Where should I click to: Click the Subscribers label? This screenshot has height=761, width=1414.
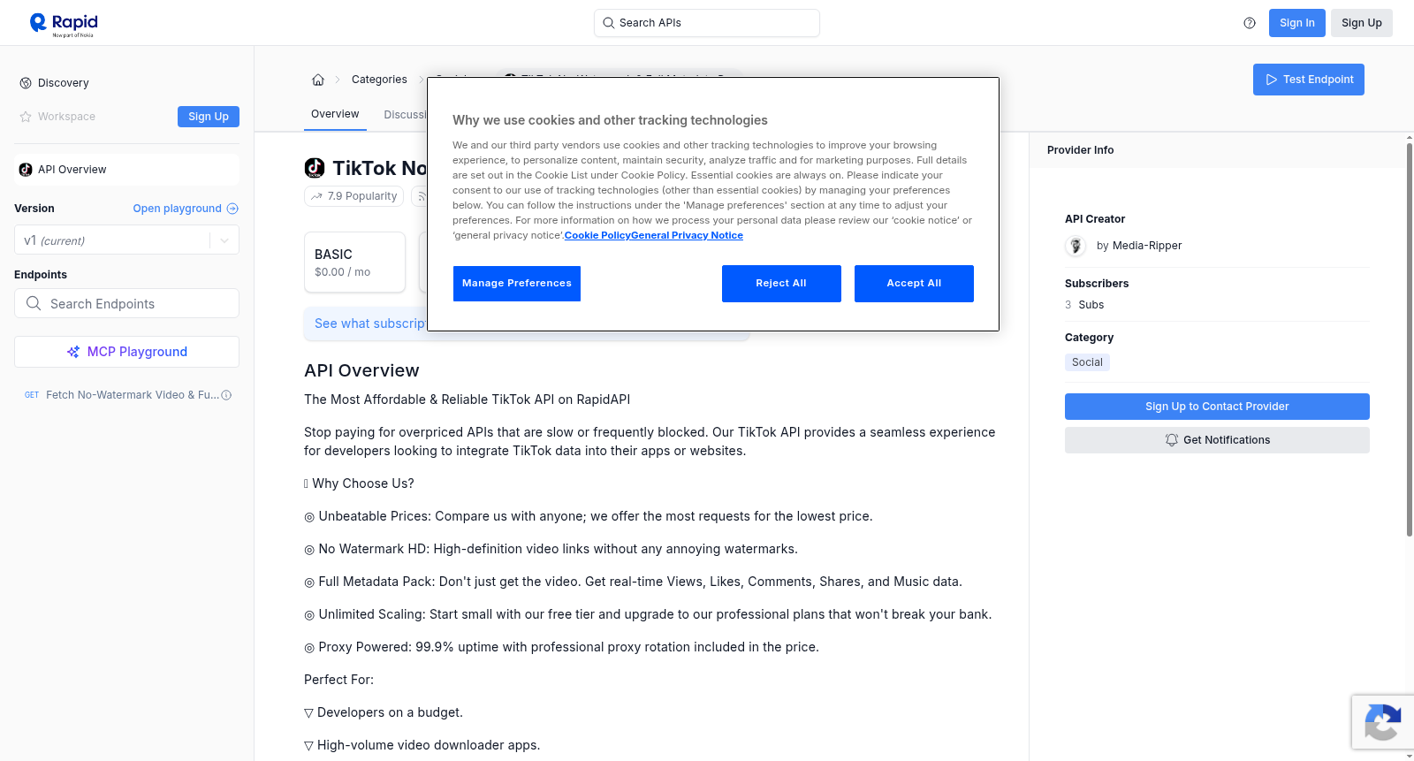point(1097,284)
